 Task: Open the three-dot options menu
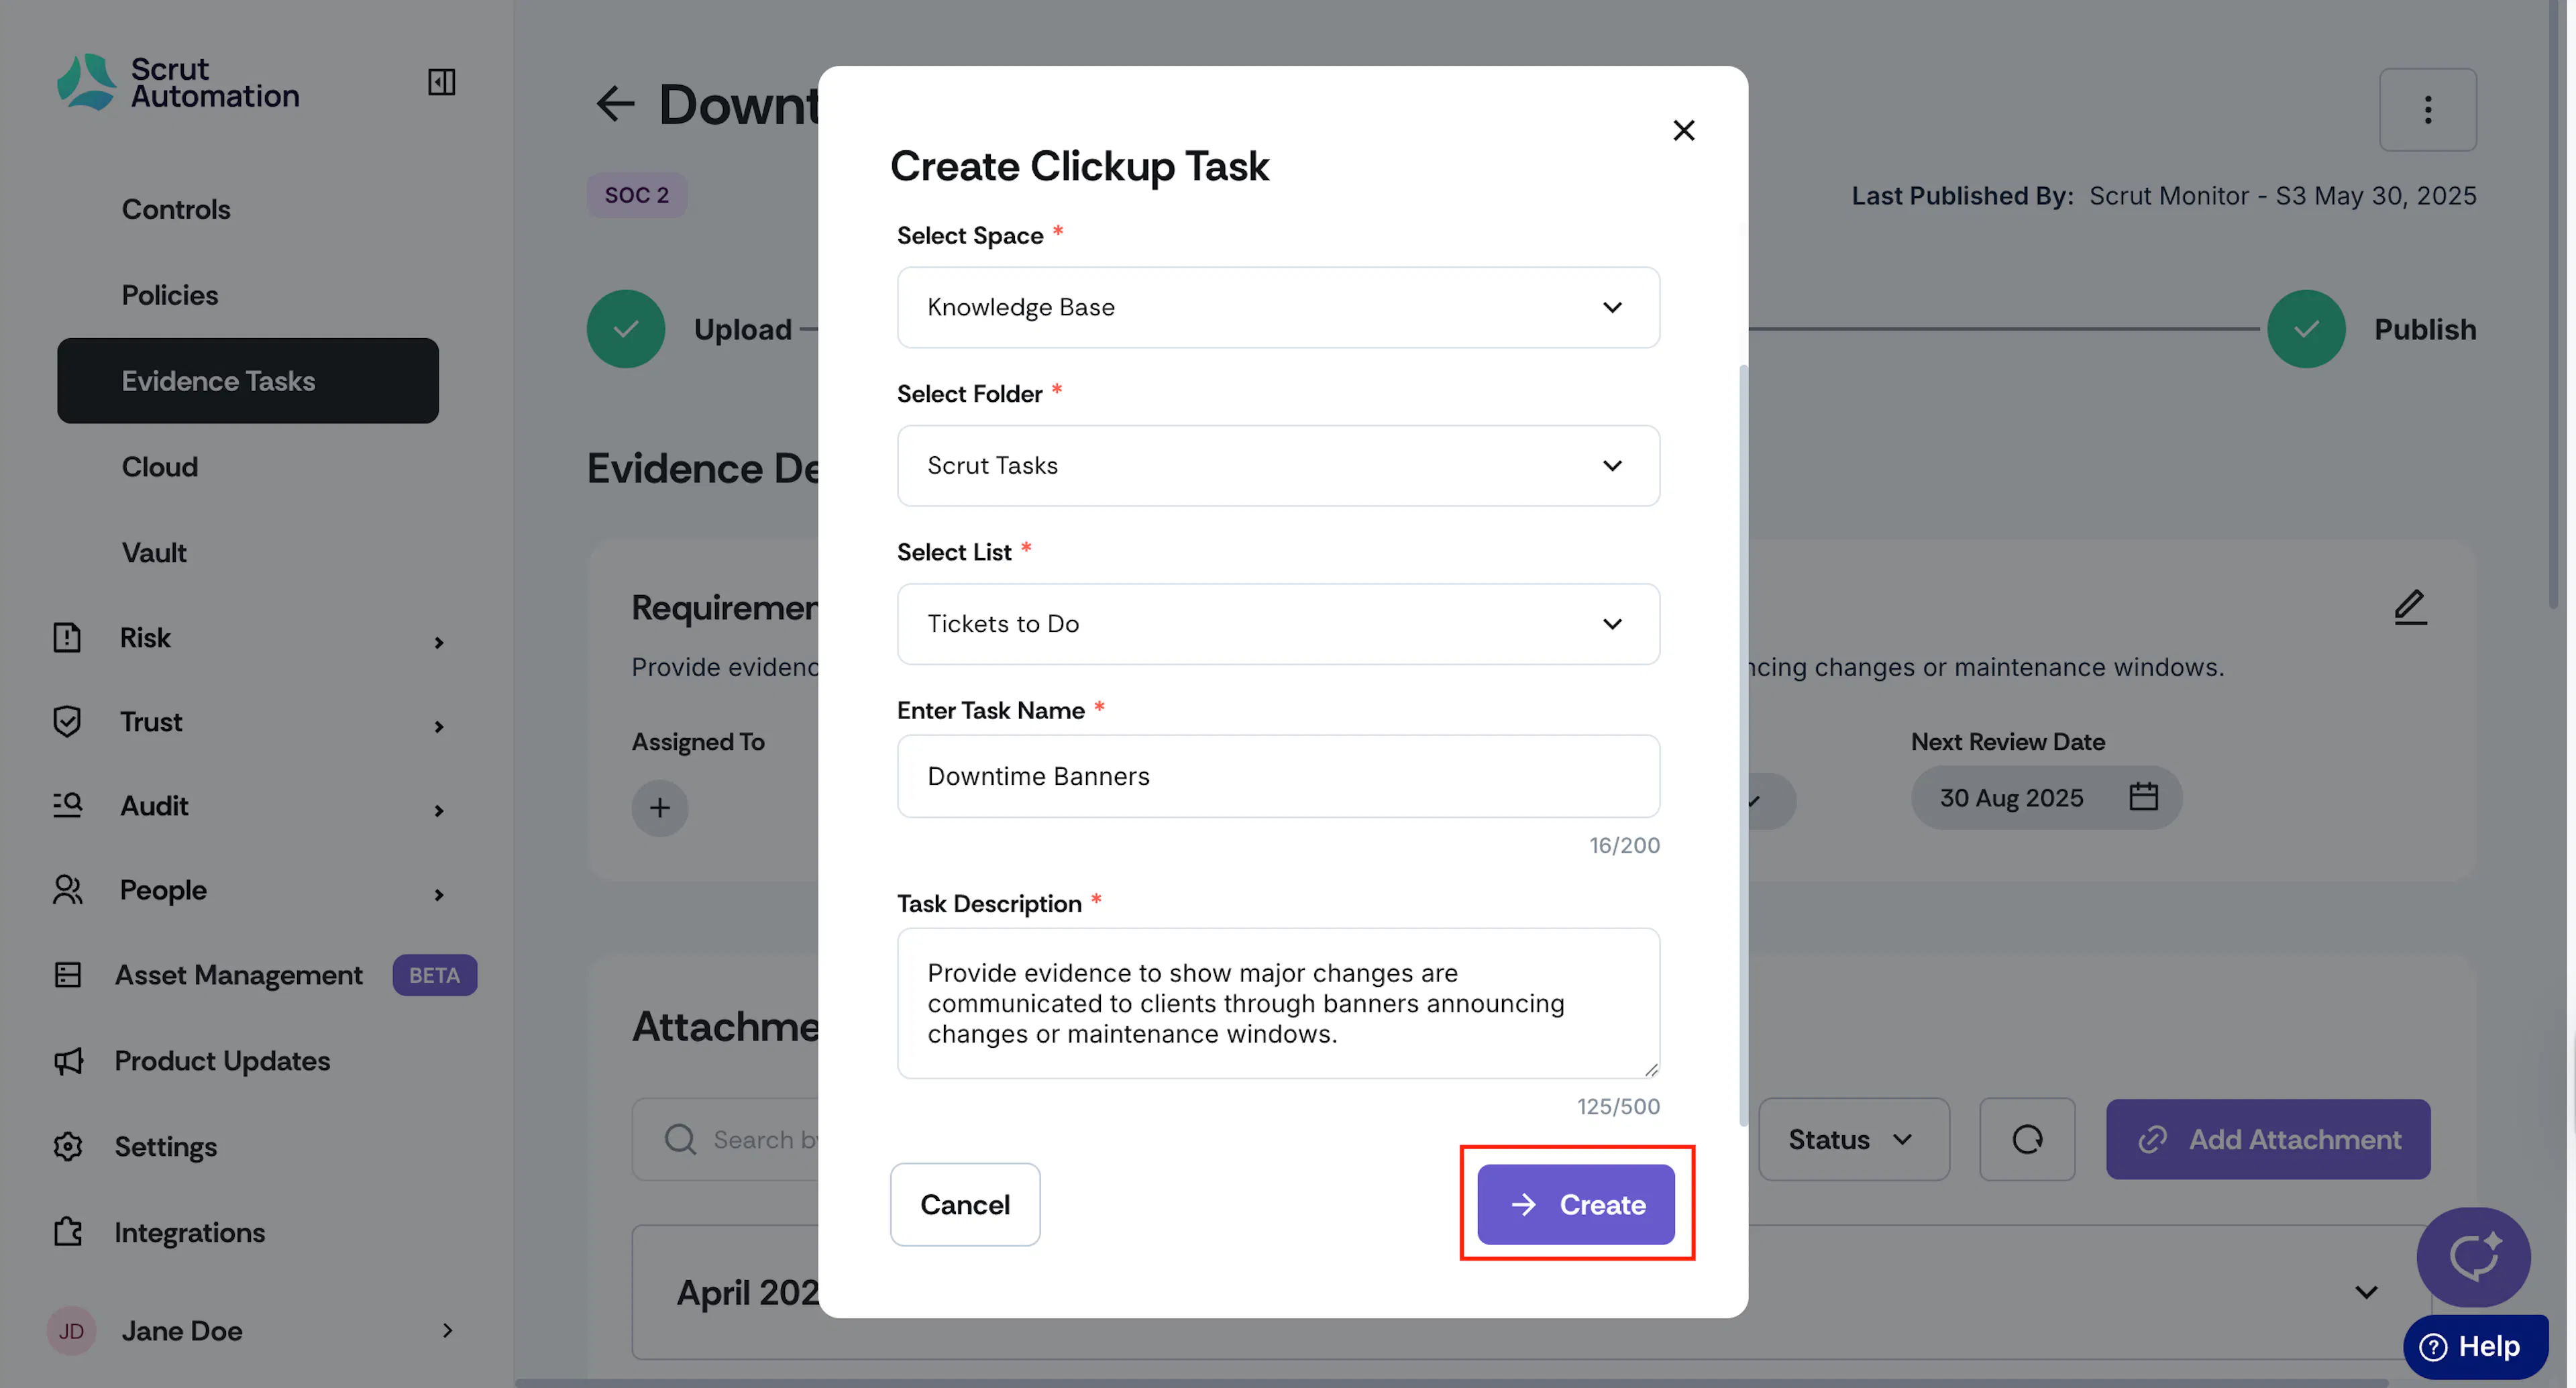coord(2427,110)
